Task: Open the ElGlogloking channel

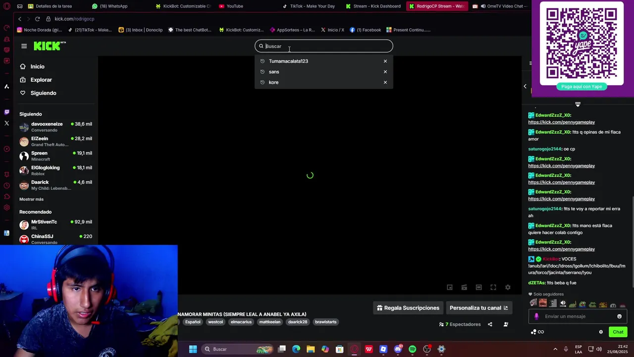Action: click(x=55, y=170)
